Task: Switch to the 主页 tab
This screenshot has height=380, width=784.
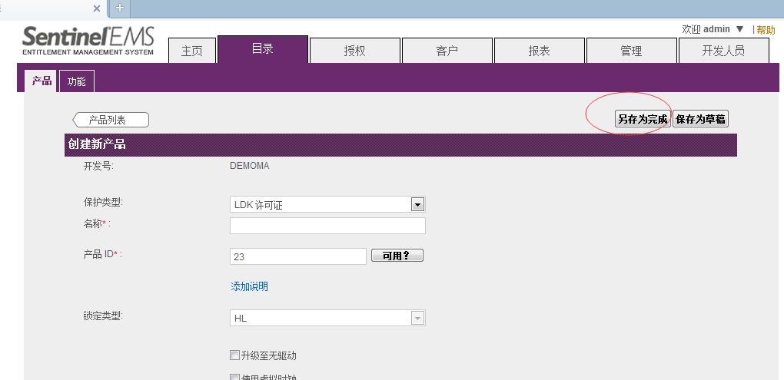Action: pyautogui.click(x=192, y=51)
